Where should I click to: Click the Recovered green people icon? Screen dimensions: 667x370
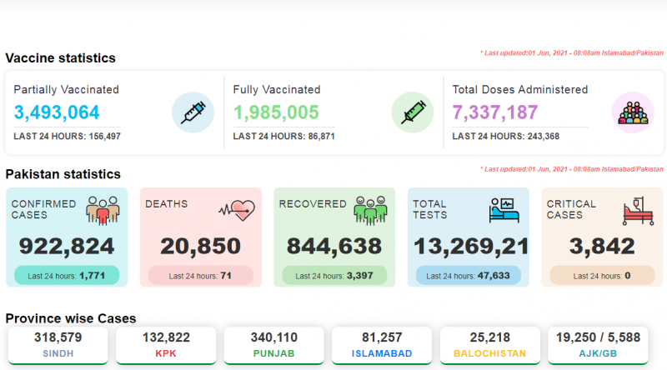370,212
